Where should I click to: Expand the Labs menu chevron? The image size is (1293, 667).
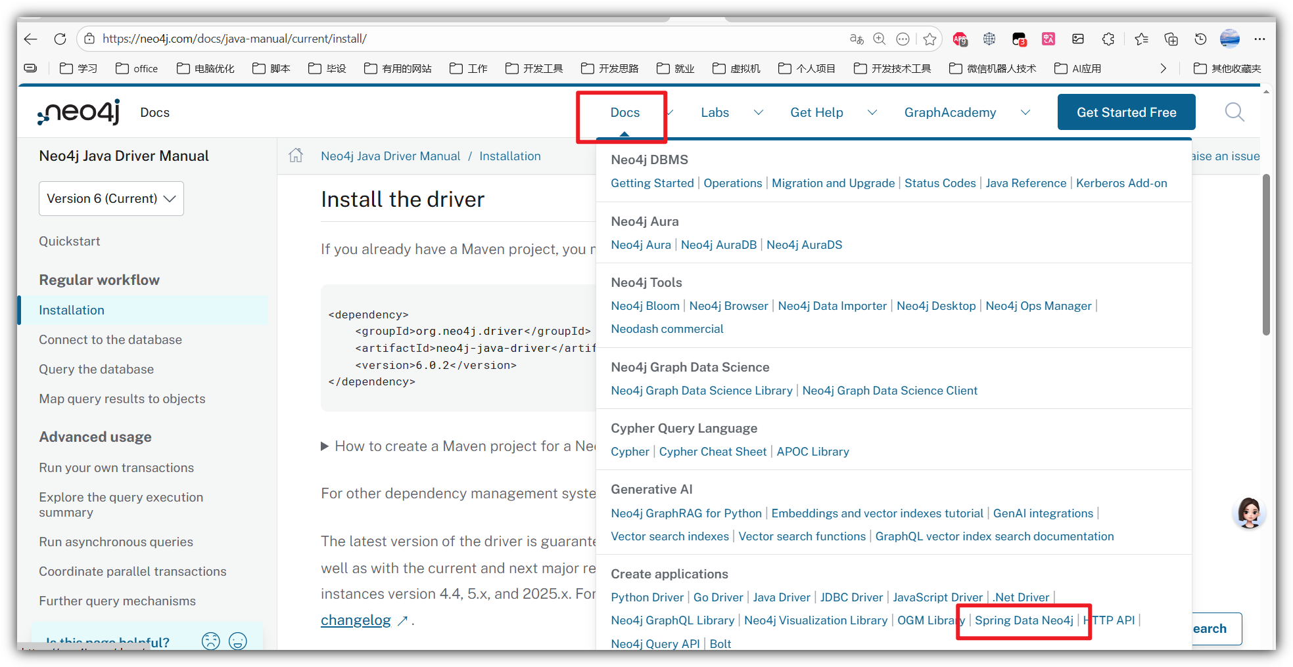758,112
